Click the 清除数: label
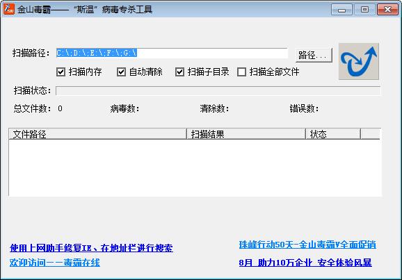402x280 pixels. point(215,109)
